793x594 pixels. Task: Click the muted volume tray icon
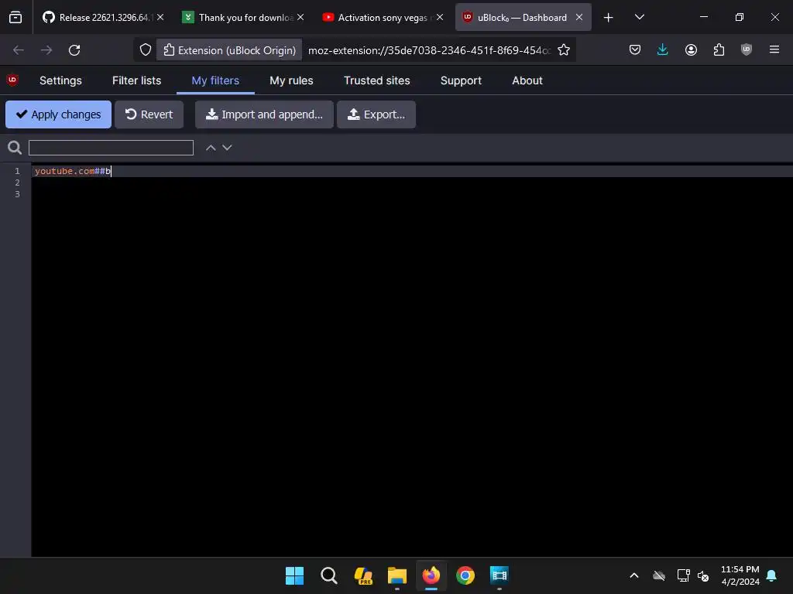pos(703,575)
